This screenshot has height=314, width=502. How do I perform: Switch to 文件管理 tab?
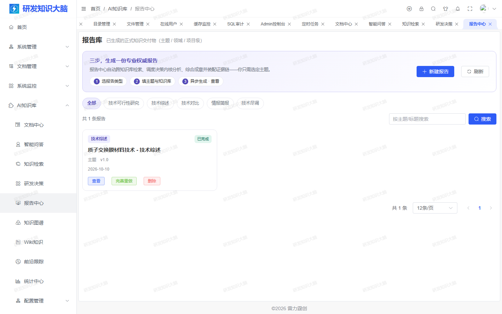click(135, 24)
